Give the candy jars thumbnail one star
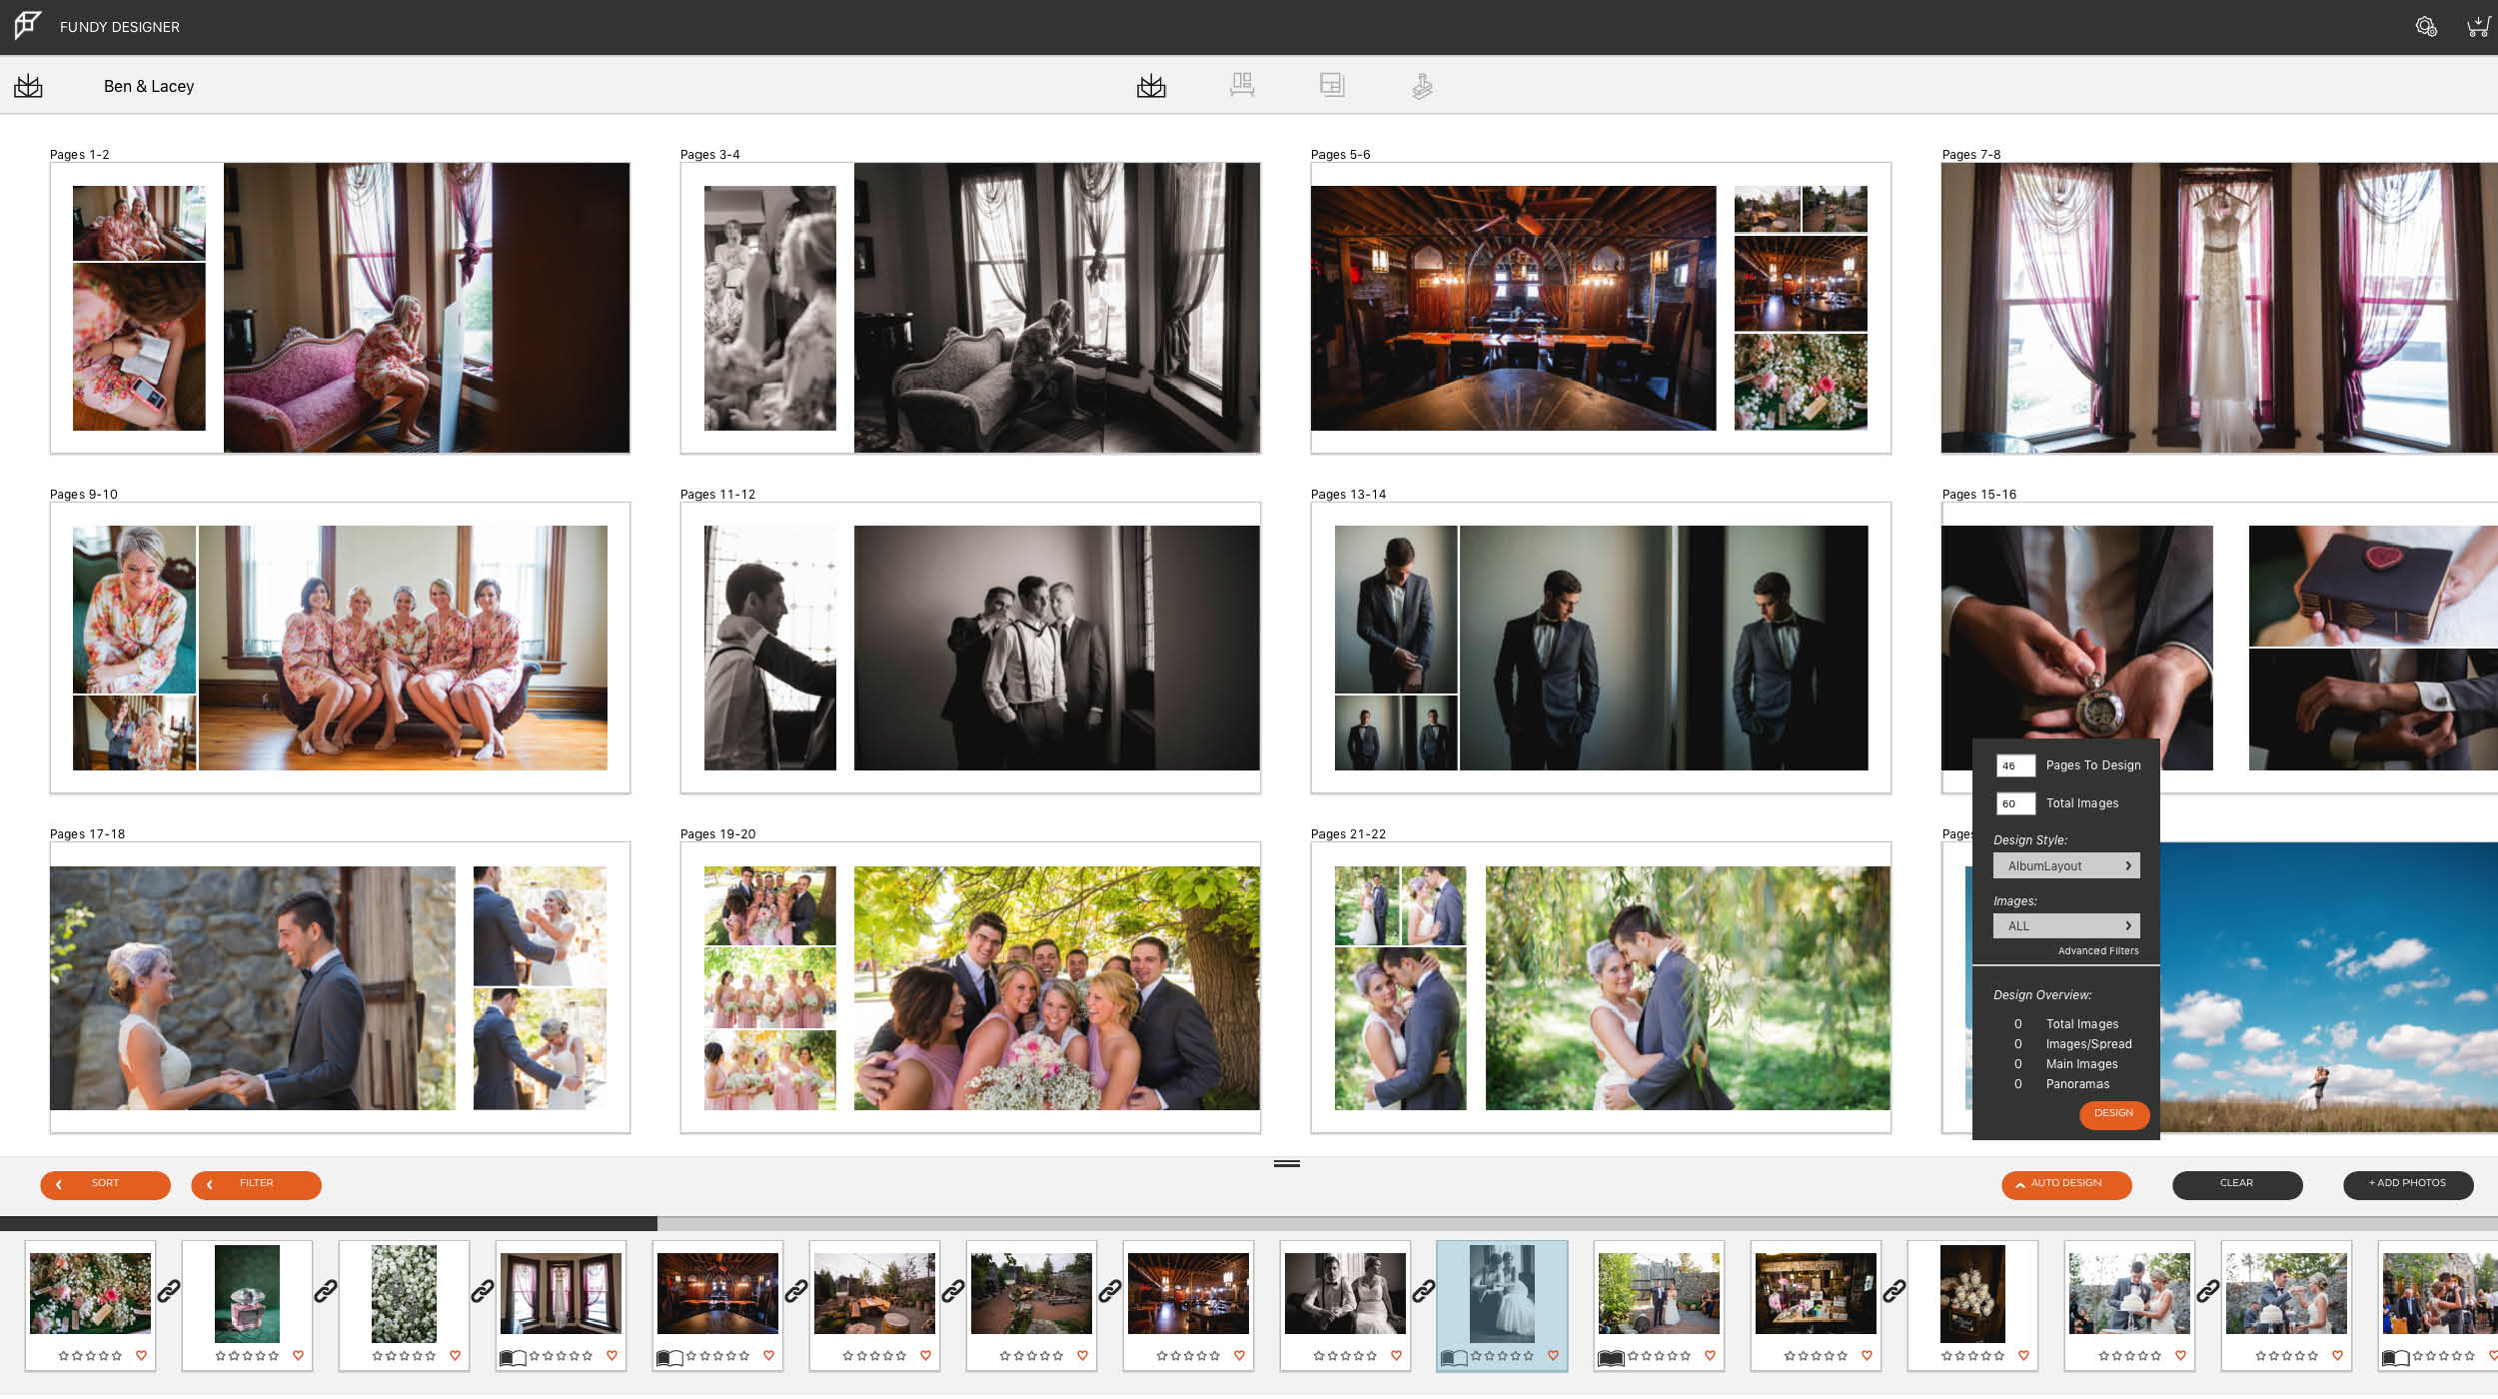This screenshot has height=1399, width=2498. coord(1946,1356)
